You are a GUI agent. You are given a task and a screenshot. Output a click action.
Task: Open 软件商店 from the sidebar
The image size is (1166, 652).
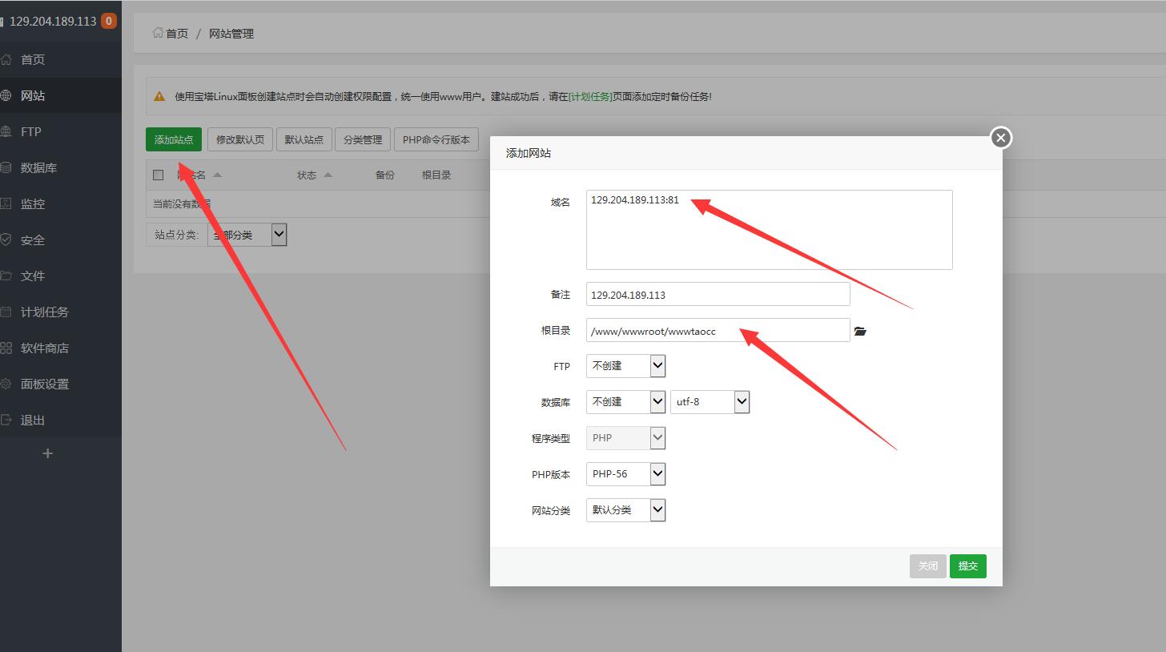point(44,348)
